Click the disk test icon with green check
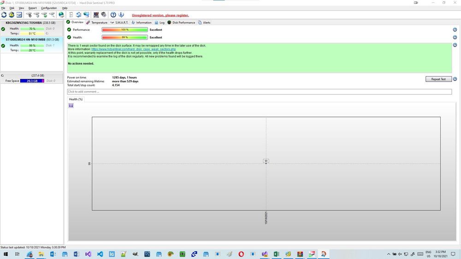This screenshot has width=461, height=259. pyautogui.click(x=44, y=15)
